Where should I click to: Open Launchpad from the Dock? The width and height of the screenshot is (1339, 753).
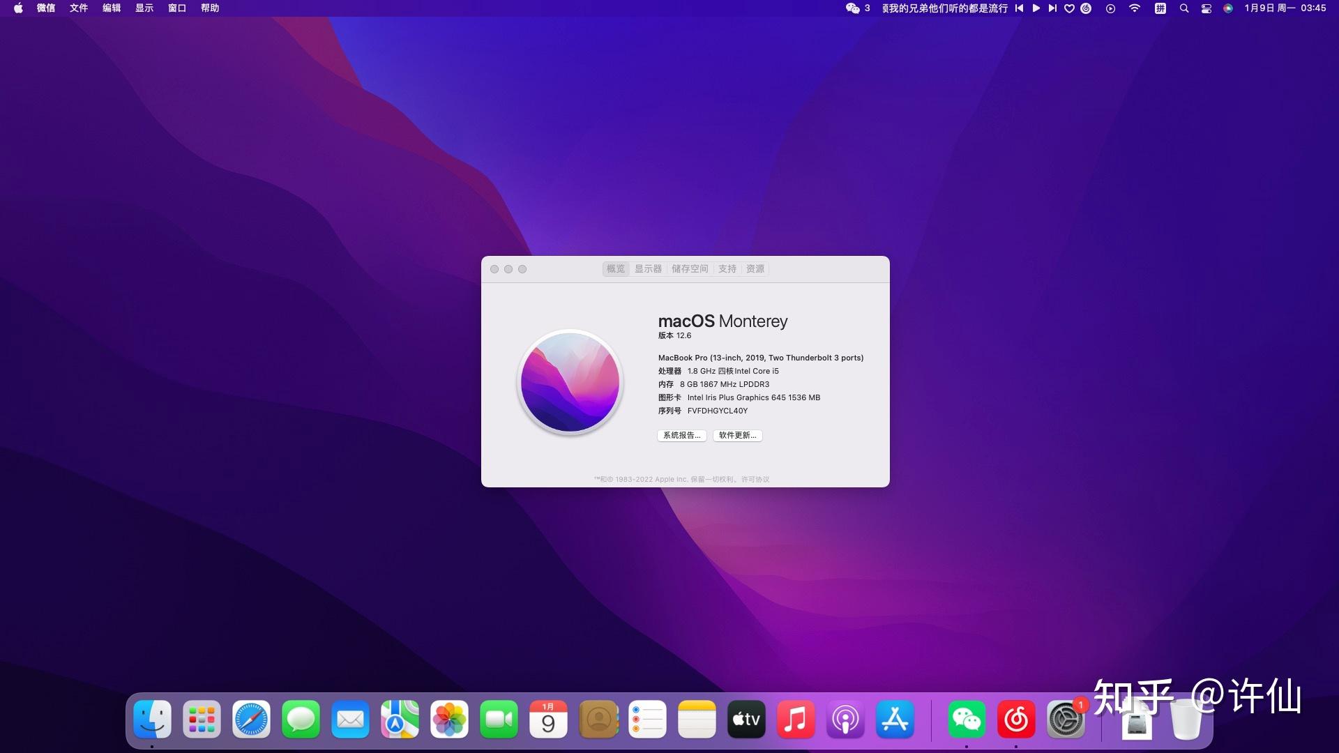(x=202, y=720)
